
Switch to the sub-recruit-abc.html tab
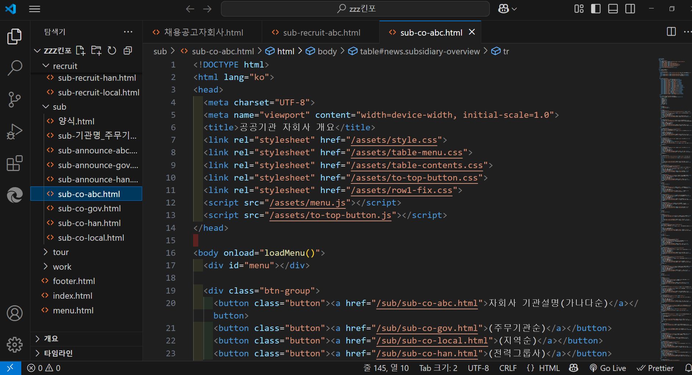321,33
